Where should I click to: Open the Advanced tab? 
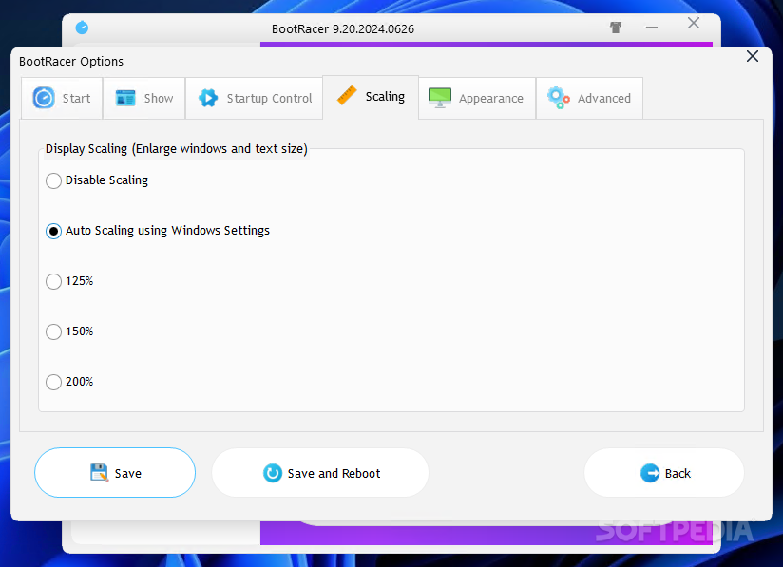click(x=589, y=99)
